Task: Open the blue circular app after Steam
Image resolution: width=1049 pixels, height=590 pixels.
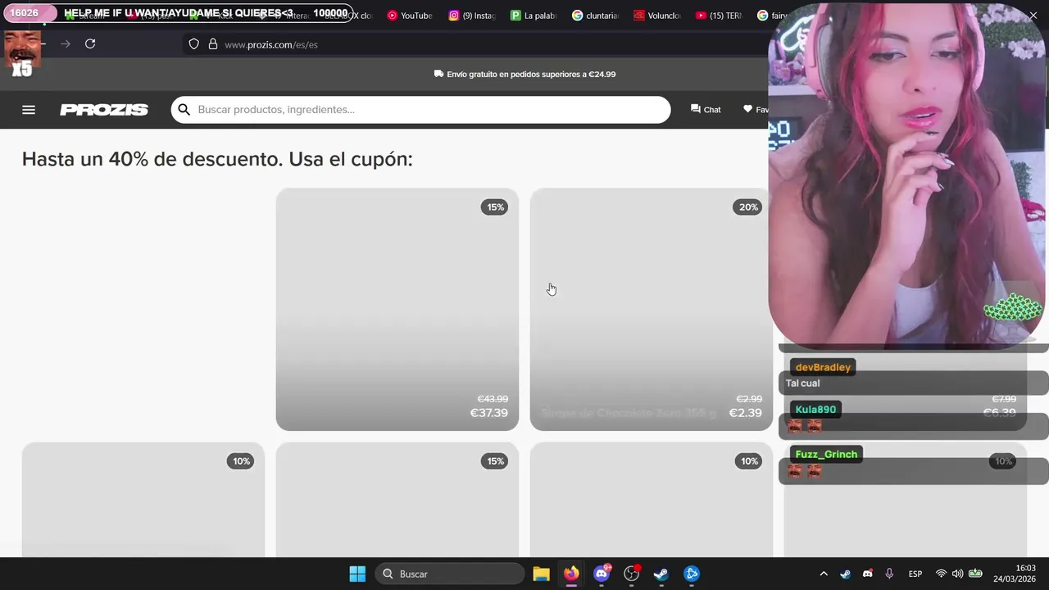Action: pyautogui.click(x=692, y=574)
